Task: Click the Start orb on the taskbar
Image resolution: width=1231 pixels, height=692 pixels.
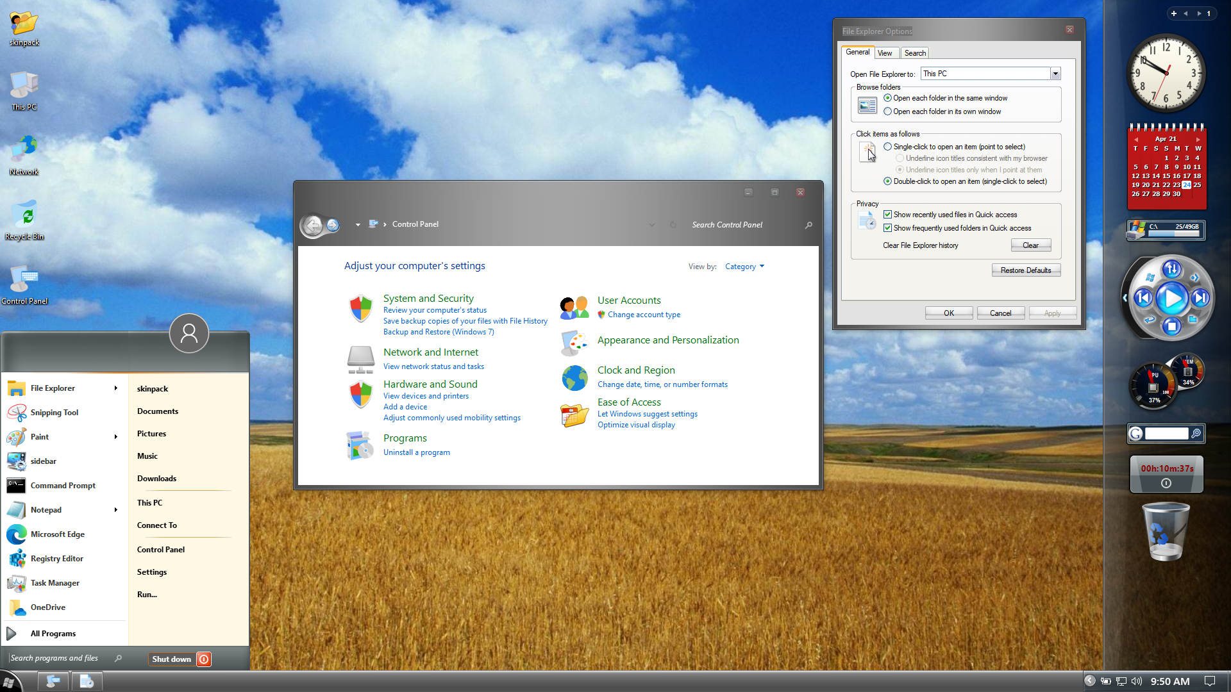Action: point(9,682)
